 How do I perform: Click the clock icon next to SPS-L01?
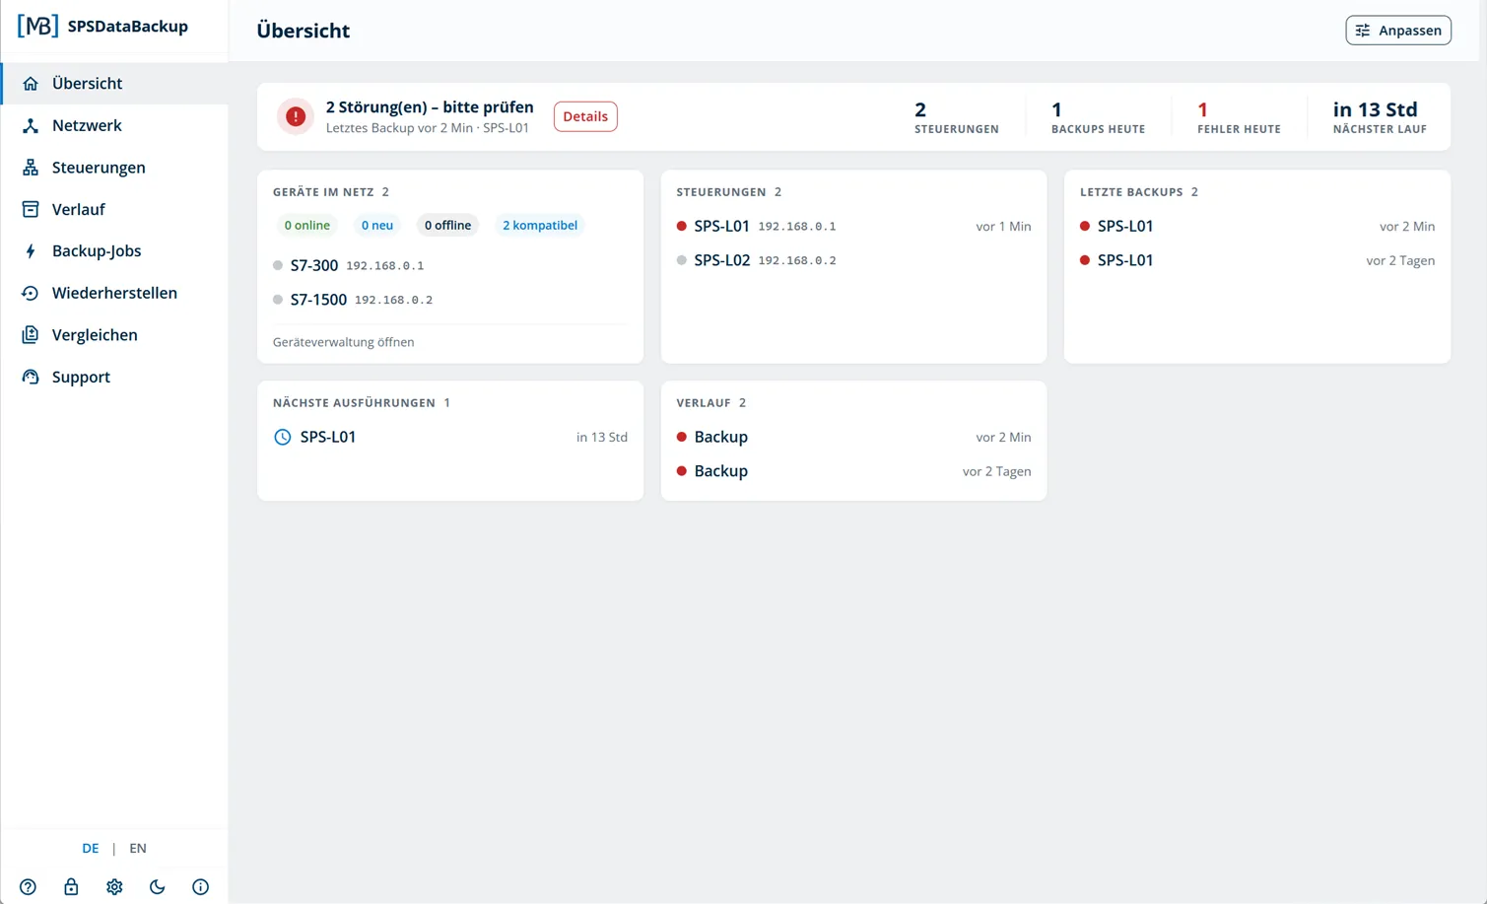(x=283, y=437)
